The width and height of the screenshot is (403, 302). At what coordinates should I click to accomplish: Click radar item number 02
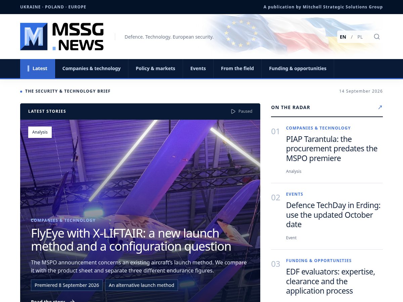point(275,198)
